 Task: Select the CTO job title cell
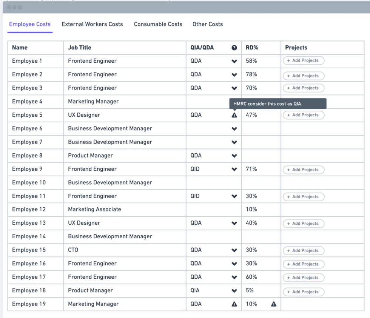(125, 250)
